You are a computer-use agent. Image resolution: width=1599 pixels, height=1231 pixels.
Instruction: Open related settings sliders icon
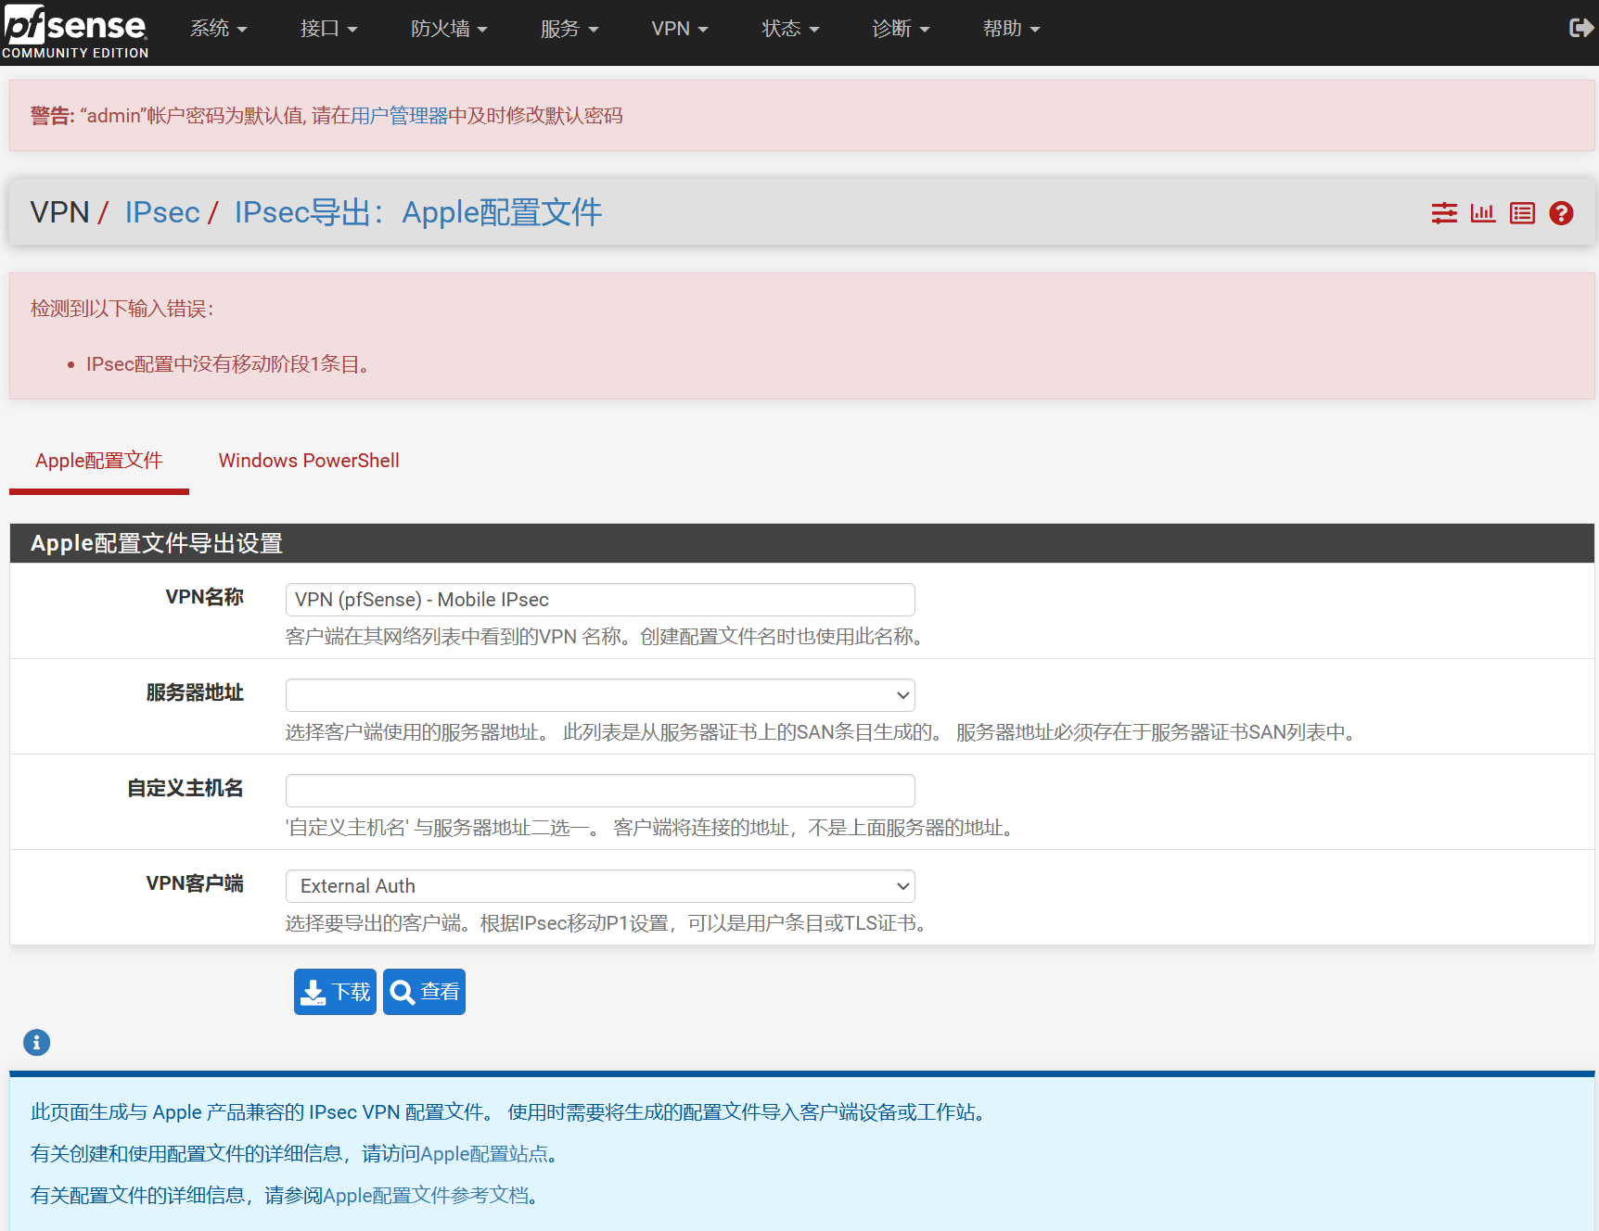click(x=1443, y=213)
